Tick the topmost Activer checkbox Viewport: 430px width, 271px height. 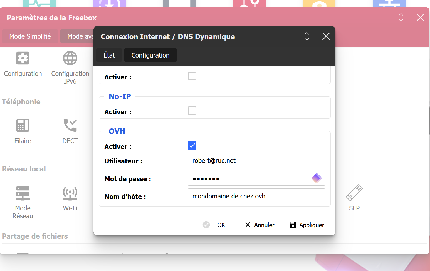(x=192, y=76)
